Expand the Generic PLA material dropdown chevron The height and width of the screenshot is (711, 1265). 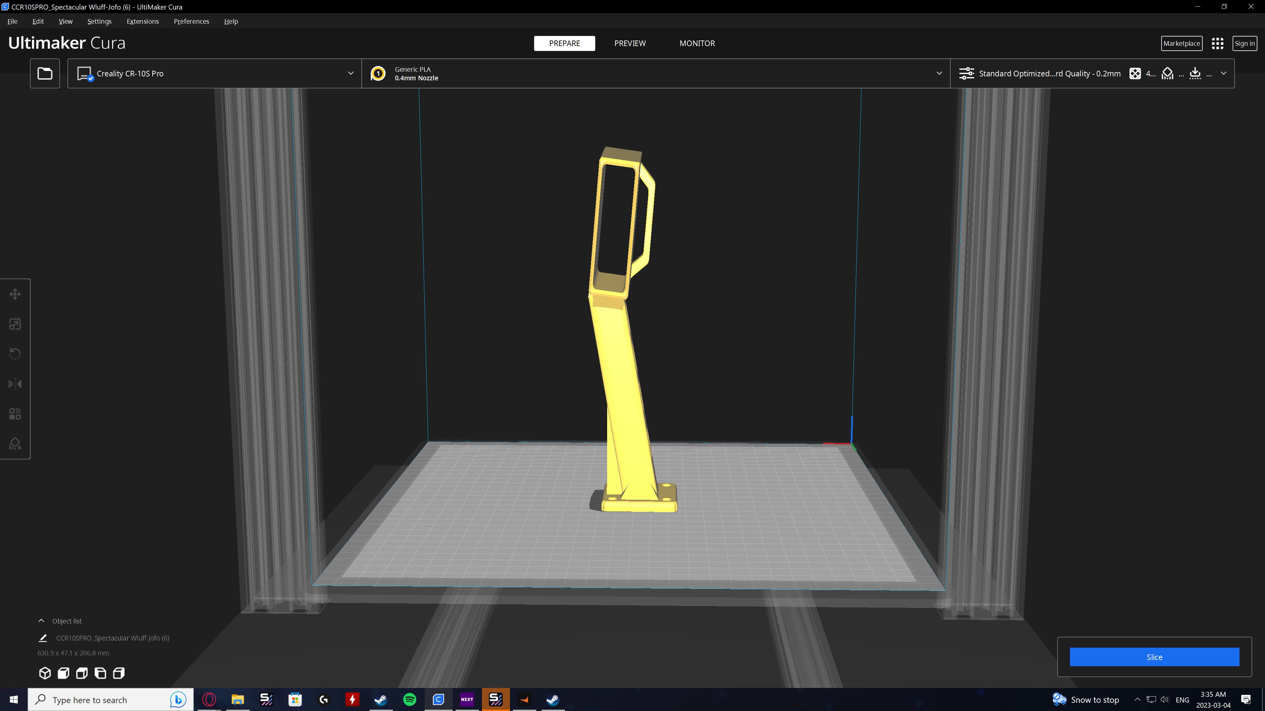[x=939, y=74]
